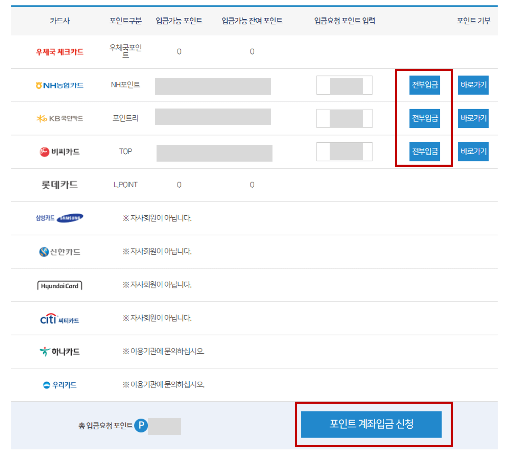The height and width of the screenshot is (452, 522).
Task: Click the 하나카드 logo
Action: pyautogui.click(x=60, y=352)
